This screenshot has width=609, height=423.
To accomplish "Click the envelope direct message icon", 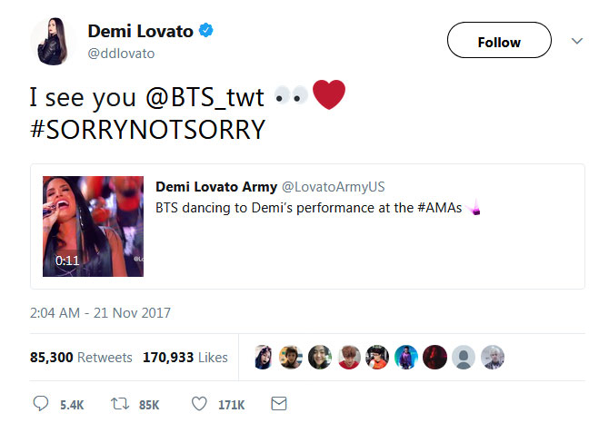I will pos(280,402).
